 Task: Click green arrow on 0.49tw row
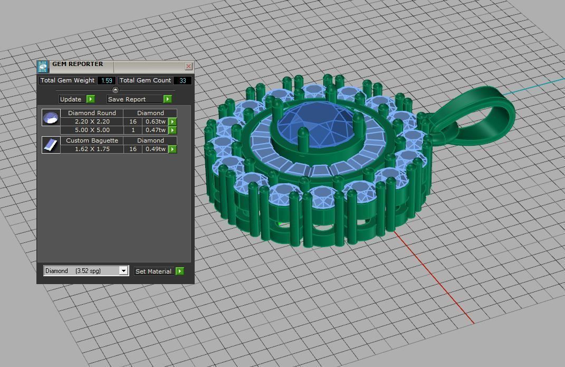pos(173,149)
